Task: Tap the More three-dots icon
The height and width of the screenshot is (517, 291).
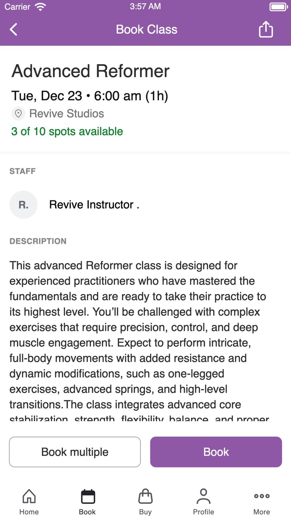Action: point(262,496)
